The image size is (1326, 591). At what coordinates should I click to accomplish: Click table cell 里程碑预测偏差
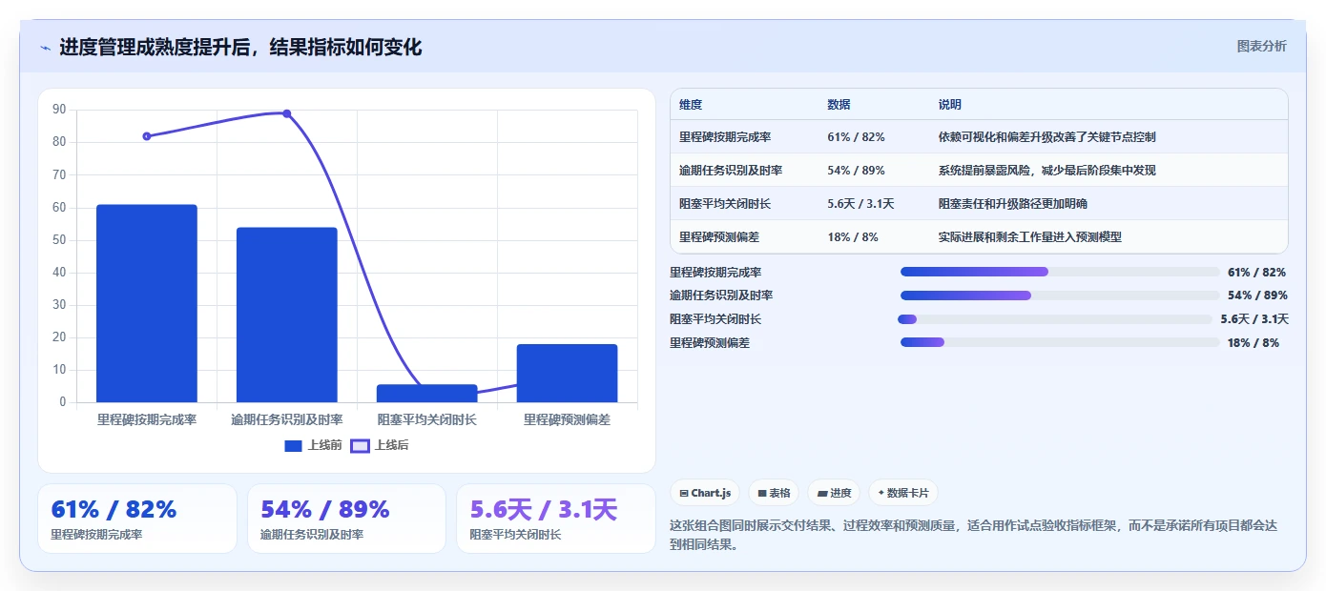[x=719, y=237]
